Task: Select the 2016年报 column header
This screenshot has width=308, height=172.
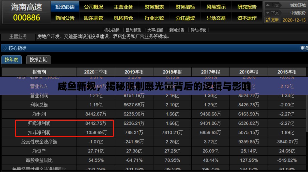Action: tap(249, 72)
